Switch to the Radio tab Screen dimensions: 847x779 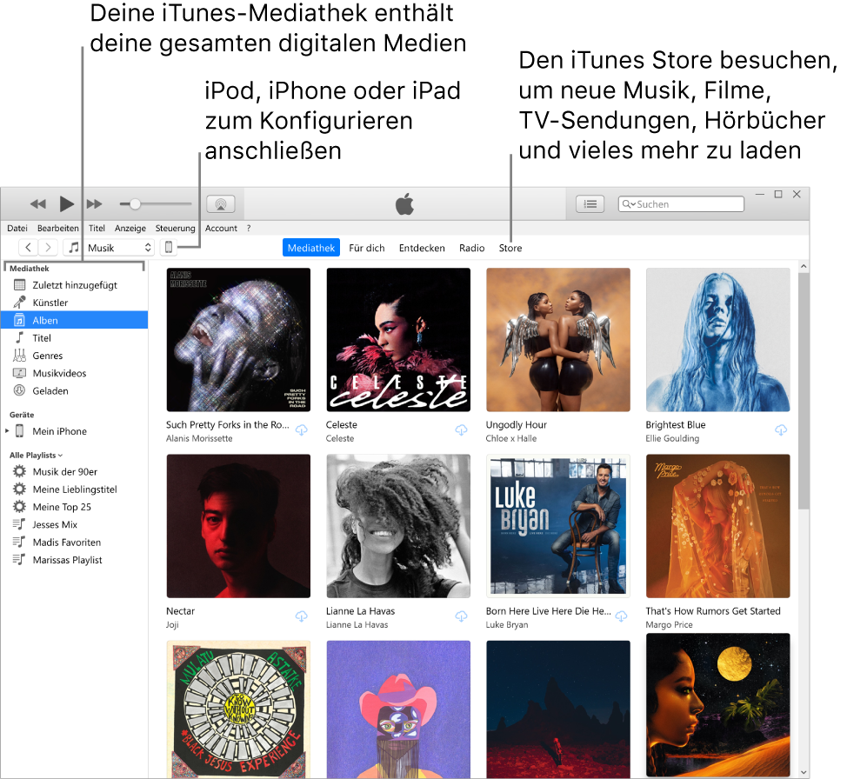tap(471, 248)
